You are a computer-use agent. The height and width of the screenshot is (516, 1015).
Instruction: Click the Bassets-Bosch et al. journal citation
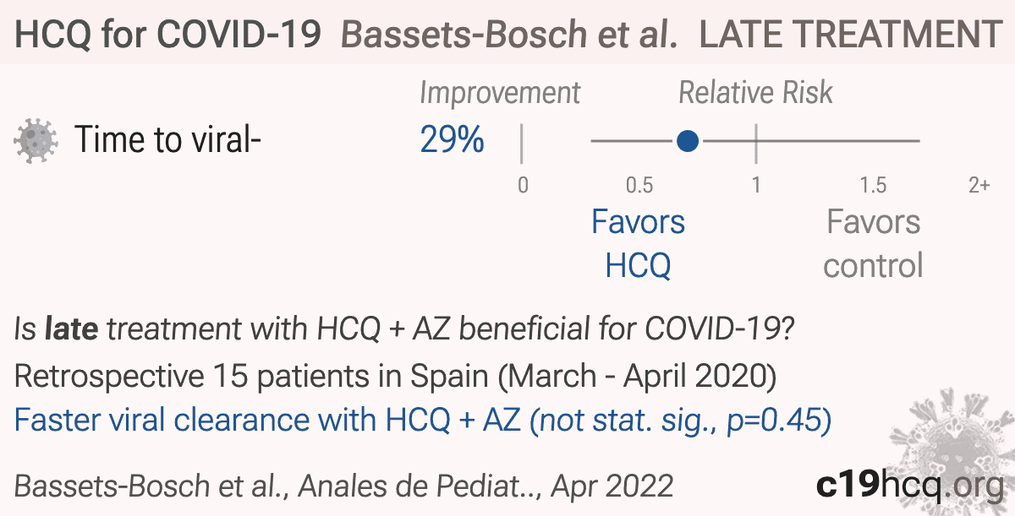pyautogui.click(x=343, y=486)
